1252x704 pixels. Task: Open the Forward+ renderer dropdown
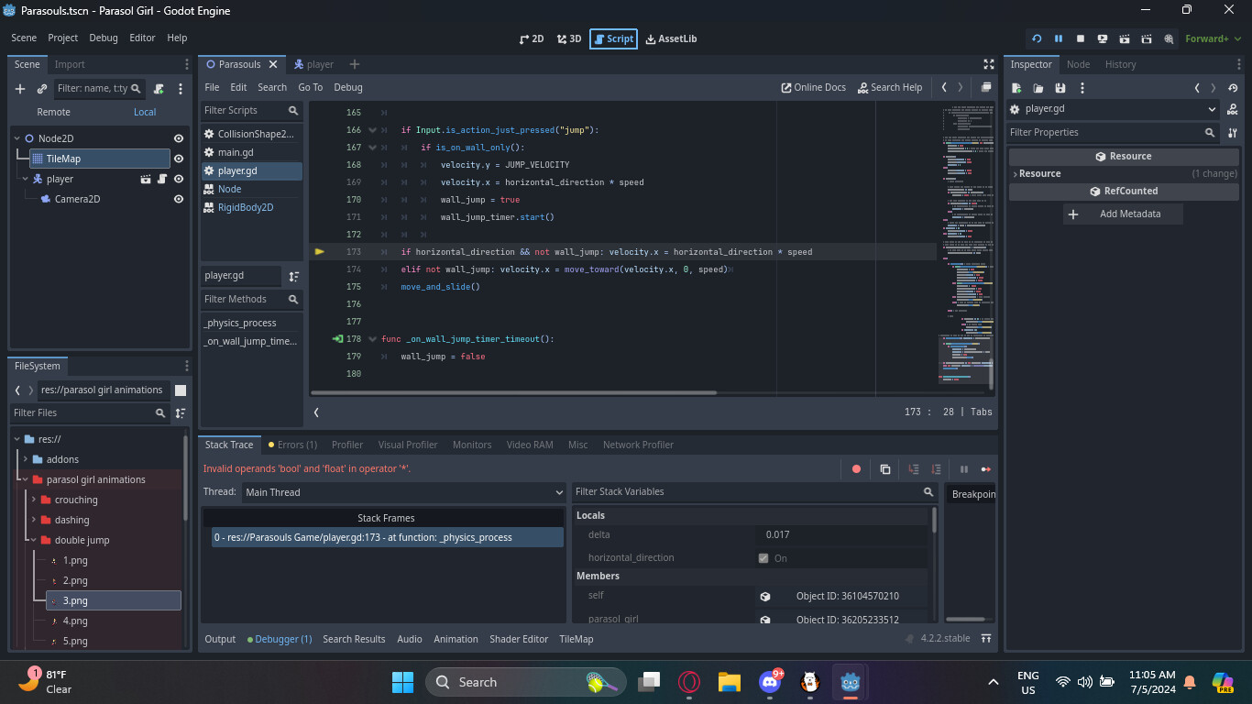tap(1212, 38)
